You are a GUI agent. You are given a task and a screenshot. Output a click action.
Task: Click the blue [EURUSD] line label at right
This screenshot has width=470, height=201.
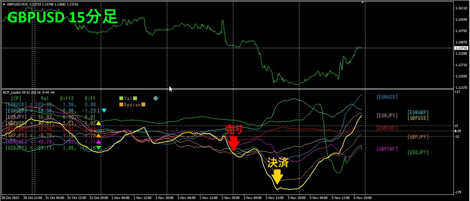[387, 97]
